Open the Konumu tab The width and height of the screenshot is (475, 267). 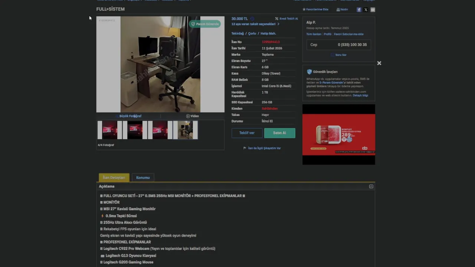tap(143, 178)
